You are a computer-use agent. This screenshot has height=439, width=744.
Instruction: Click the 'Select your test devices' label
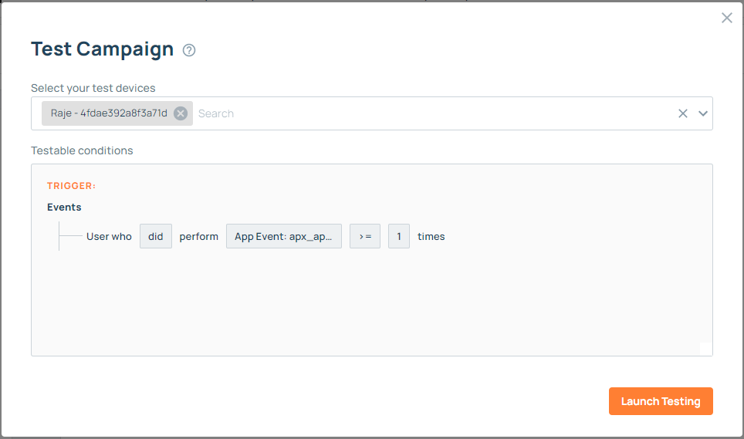click(x=93, y=88)
